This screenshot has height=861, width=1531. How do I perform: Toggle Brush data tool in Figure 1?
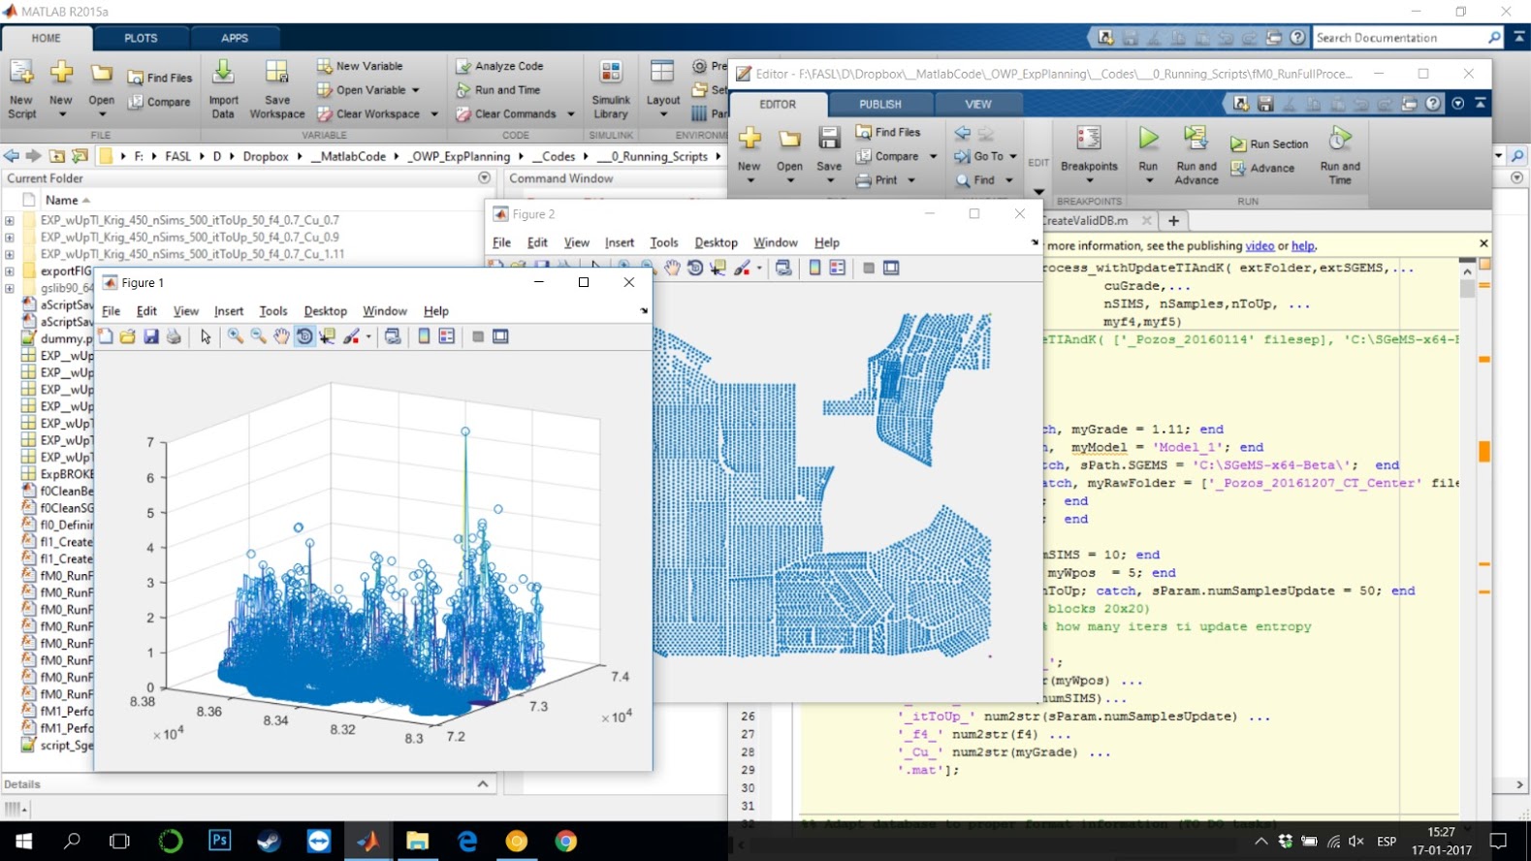(352, 336)
